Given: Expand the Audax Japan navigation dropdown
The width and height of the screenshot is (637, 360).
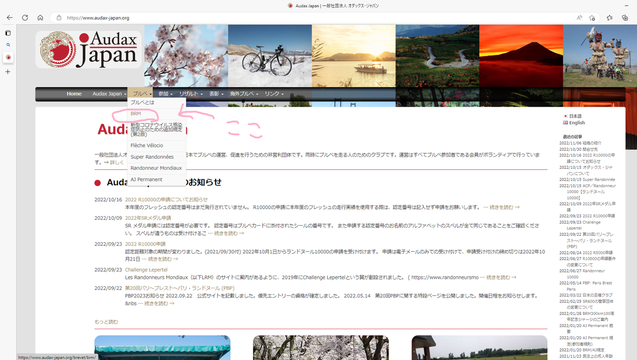Looking at the screenshot, I should point(109,94).
